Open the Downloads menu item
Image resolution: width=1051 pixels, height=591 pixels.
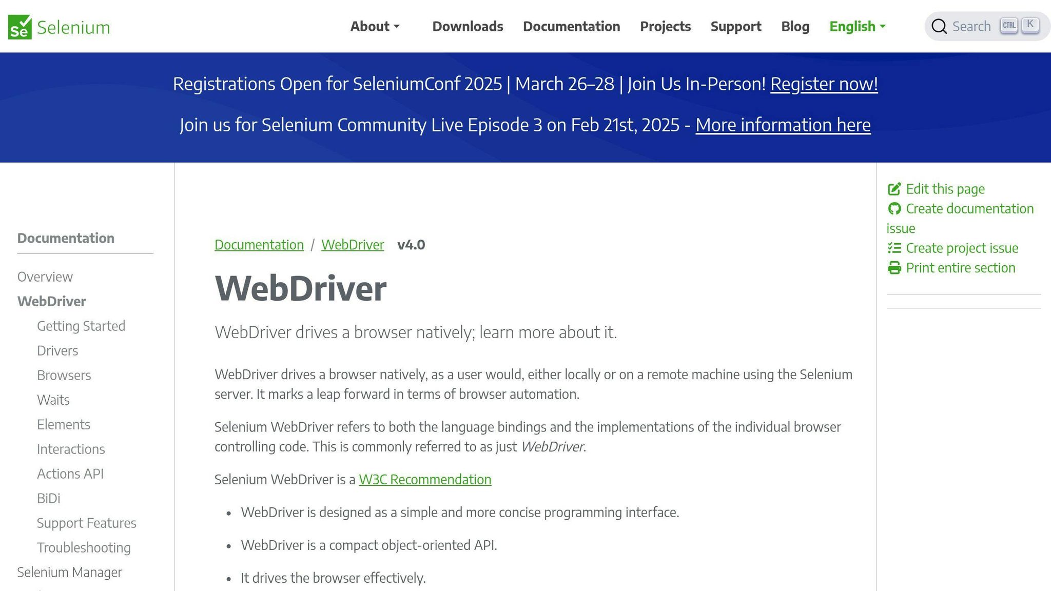pyautogui.click(x=468, y=26)
